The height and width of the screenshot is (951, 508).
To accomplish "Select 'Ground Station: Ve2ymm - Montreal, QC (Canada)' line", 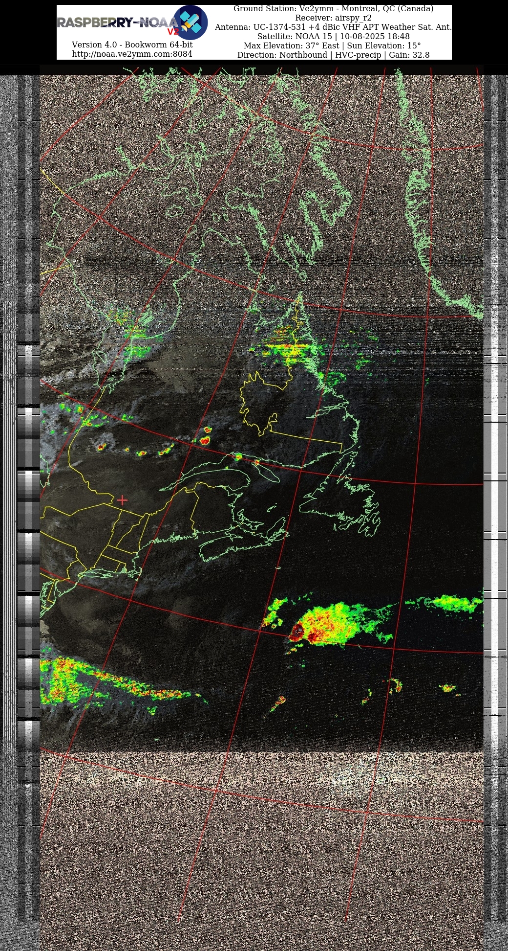I will 333,9.
